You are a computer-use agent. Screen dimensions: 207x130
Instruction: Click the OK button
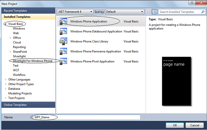point(175,125)
